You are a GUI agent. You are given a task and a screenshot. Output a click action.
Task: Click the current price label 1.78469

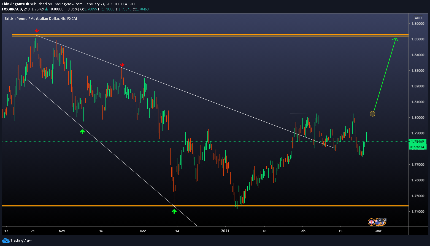[418, 142]
